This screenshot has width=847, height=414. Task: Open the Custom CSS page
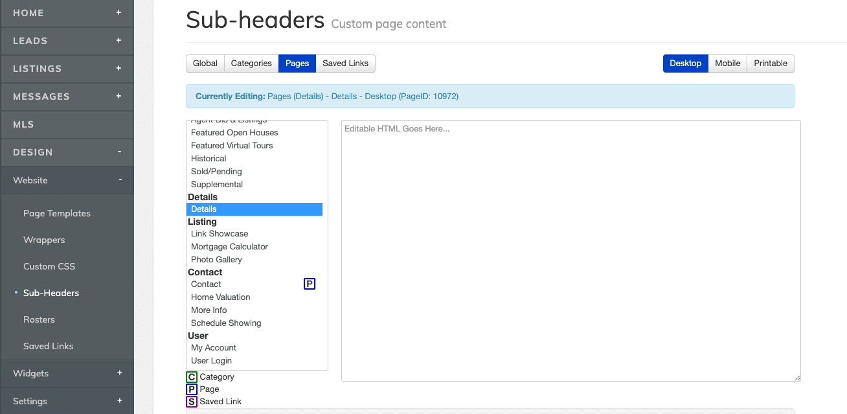[49, 266]
